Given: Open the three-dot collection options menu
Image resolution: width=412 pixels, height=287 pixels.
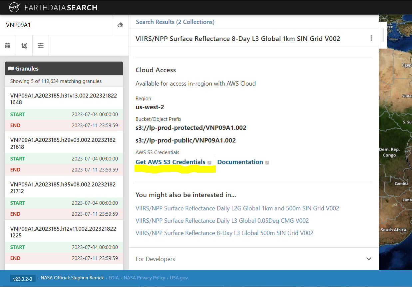Looking at the screenshot, I should coord(371,38).
